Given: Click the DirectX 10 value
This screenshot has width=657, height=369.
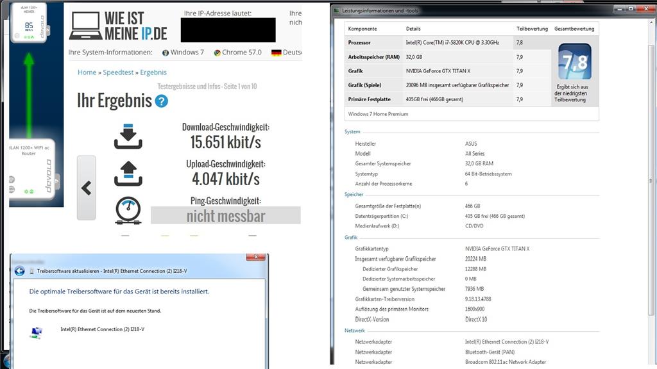Looking at the screenshot, I should tap(476, 319).
